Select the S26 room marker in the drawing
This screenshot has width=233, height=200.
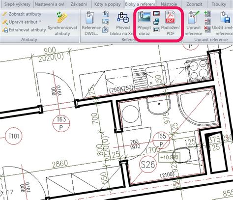coord(148,164)
